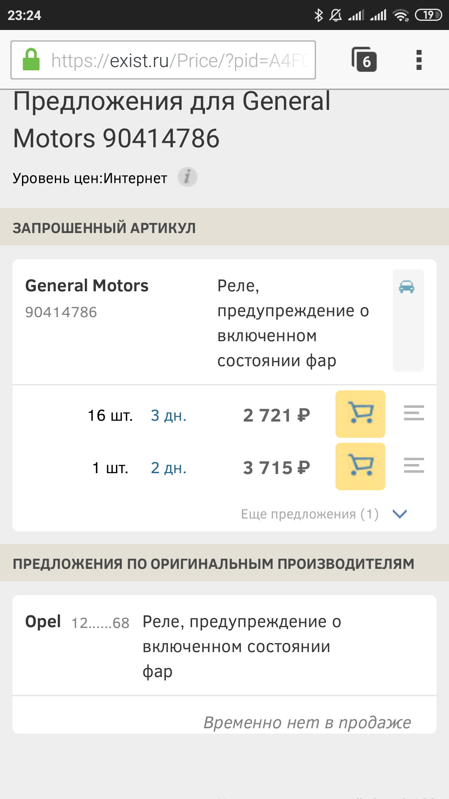This screenshot has width=449, height=799.
Task: Add the 3 715 ₽ offer to cart
Action: pyautogui.click(x=360, y=466)
